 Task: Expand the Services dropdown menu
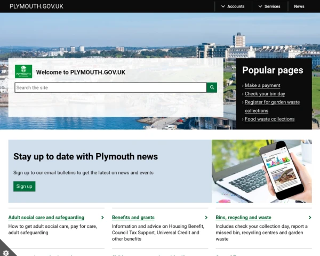click(x=269, y=6)
